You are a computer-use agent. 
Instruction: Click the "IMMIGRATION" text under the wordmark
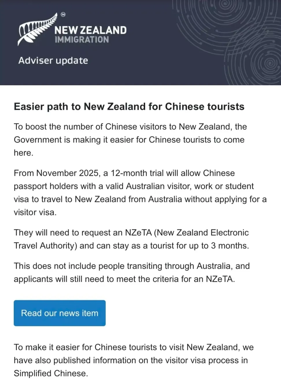[x=82, y=40]
